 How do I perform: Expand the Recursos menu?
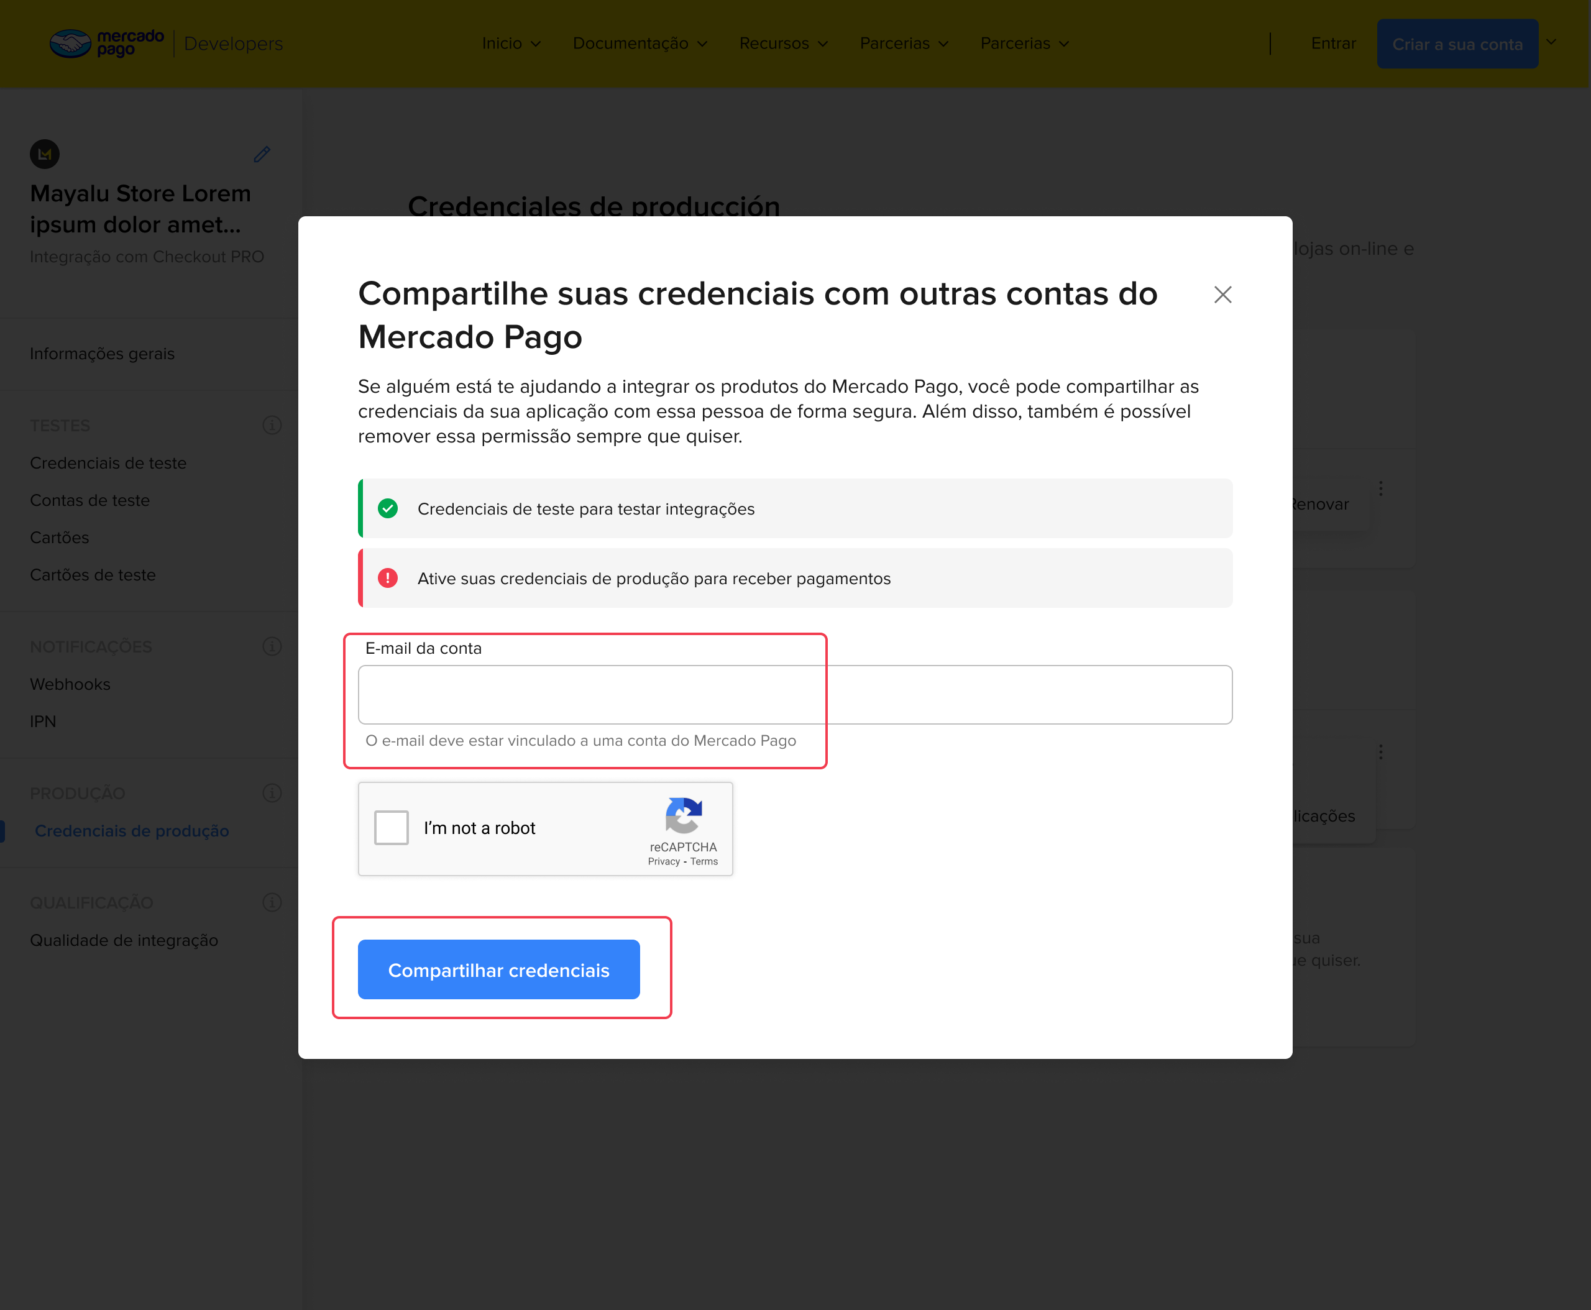[784, 44]
